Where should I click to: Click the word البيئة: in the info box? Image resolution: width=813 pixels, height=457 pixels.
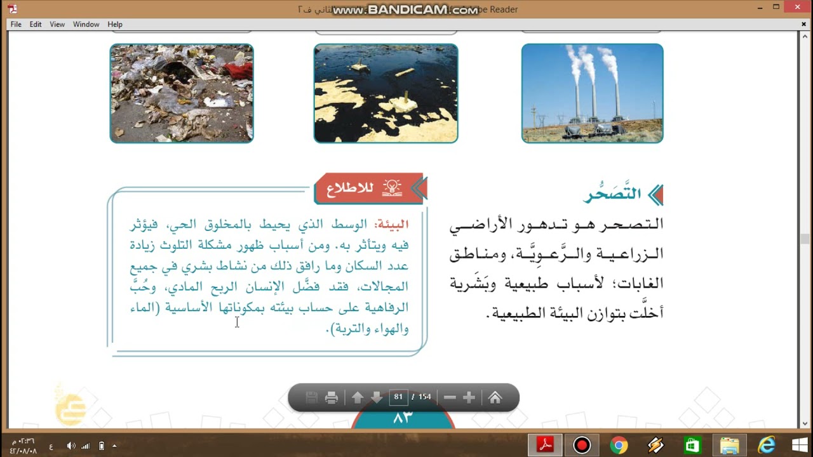tap(392, 224)
